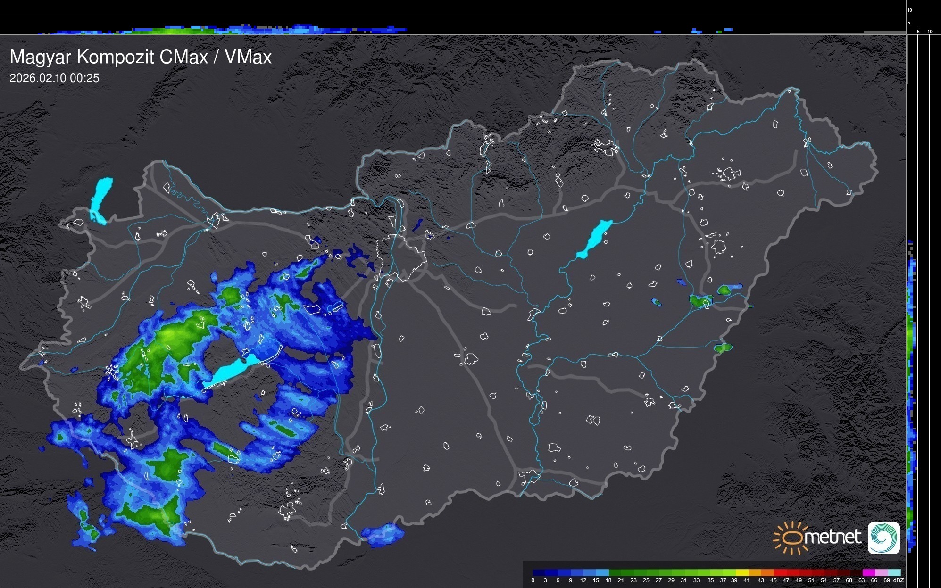Screen dimensions: 941x588
Task: Click the 2026.02.10 00:25 timestamp
Action: click(54, 78)
